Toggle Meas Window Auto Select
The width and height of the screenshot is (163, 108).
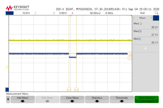point(147,99)
